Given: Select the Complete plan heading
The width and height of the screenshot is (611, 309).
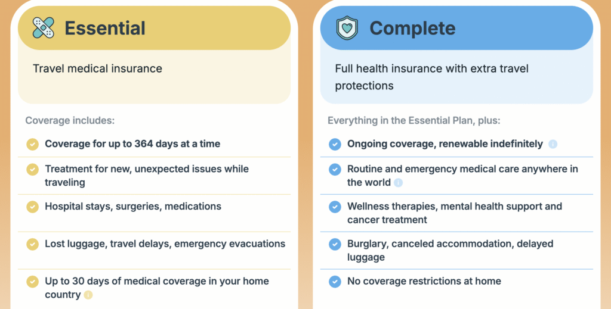Looking at the screenshot, I should (x=412, y=28).
